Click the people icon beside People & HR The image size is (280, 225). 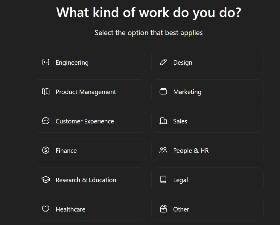click(163, 150)
